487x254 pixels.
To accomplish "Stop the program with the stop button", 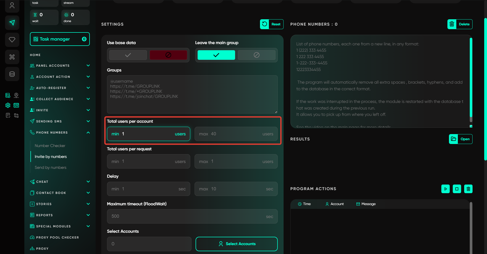I will pyautogui.click(x=457, y=189).
